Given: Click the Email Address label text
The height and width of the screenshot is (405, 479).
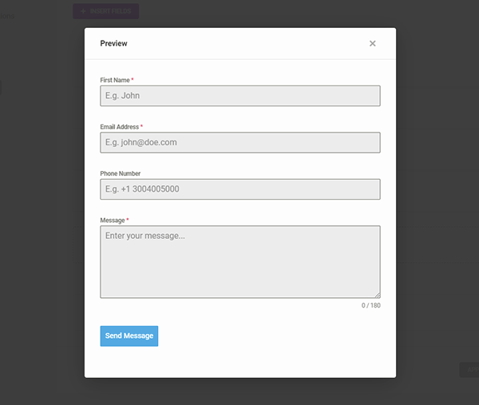Looking at the screenshot, I should pos(119,127).
